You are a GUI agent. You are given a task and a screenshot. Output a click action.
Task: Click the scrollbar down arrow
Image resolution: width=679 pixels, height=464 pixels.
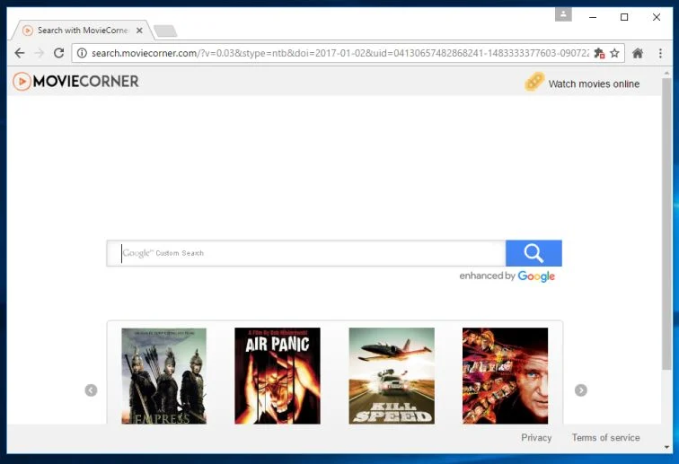tap(666, 447)
